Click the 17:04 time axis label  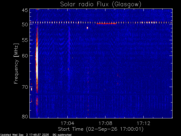pyautogui.click(x=67, y=123)
